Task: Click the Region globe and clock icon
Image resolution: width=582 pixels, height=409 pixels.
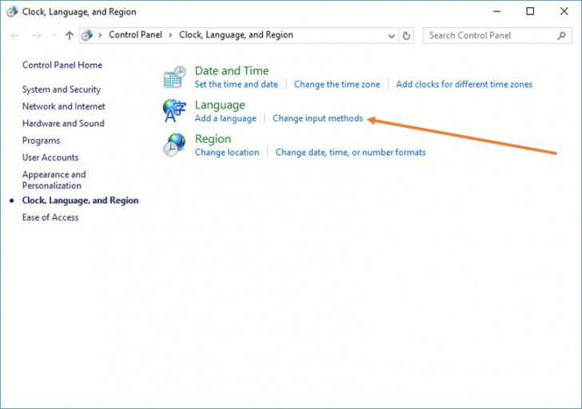Action: tap(174, 145)
